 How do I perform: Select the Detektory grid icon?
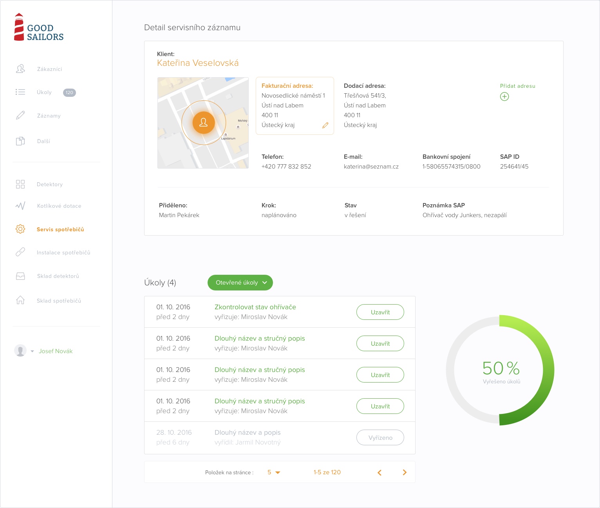tap(20, 184)
